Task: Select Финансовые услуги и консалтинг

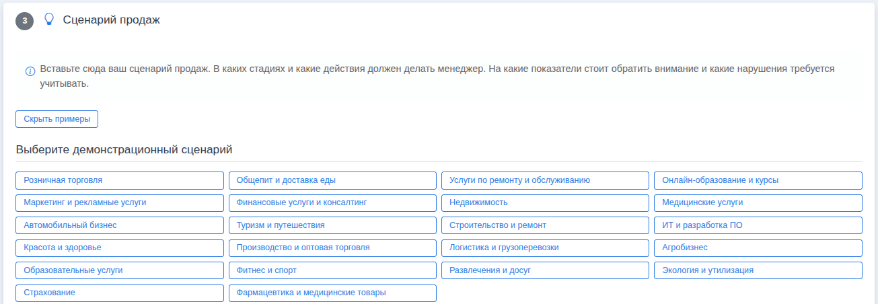Action: tap(332, 202)
